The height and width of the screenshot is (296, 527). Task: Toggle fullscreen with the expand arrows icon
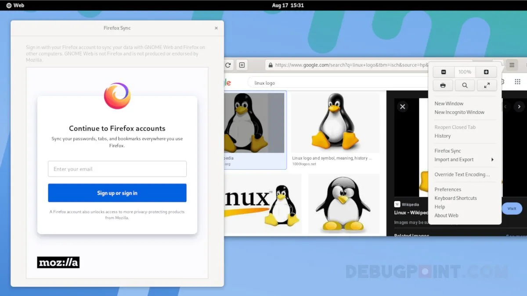[487, 85]
